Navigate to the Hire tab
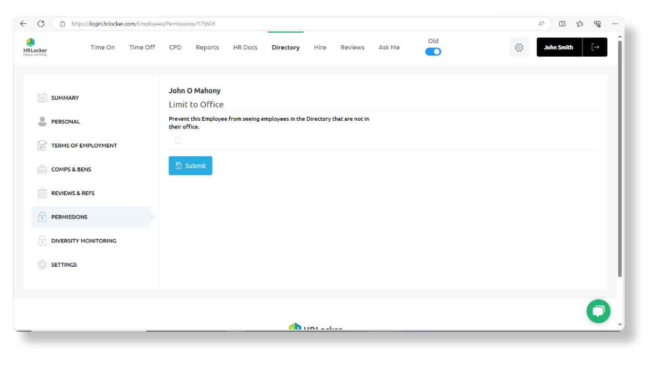 (x=320, y=47)
